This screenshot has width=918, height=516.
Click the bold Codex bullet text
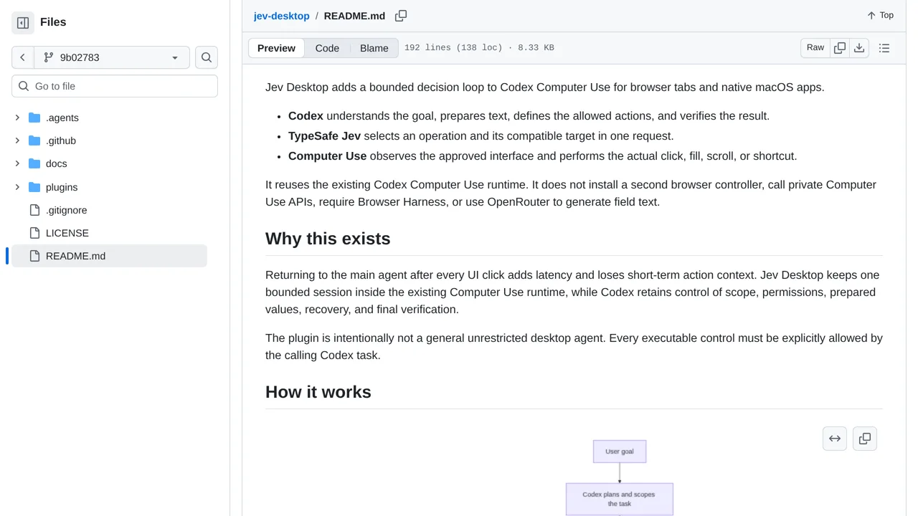306,115
